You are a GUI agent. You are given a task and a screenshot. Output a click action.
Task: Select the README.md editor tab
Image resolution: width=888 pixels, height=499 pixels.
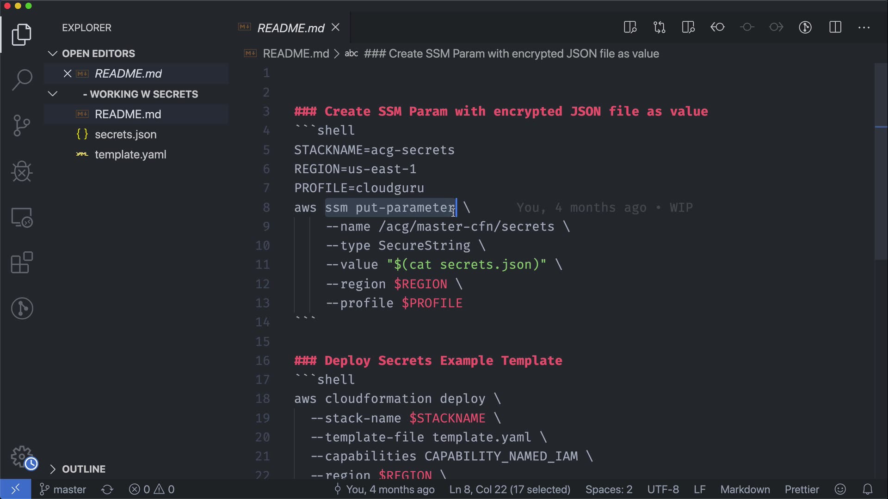[290, 28]
